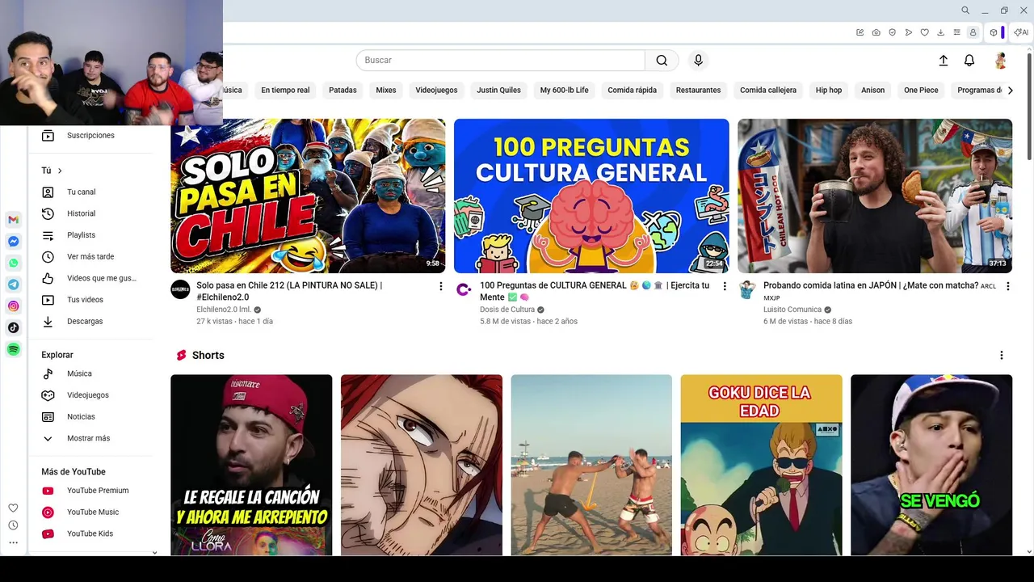The image size is (1034, 582).
Task: Select the 'Patadas' filter chip
Action: (x=343, y=90)
